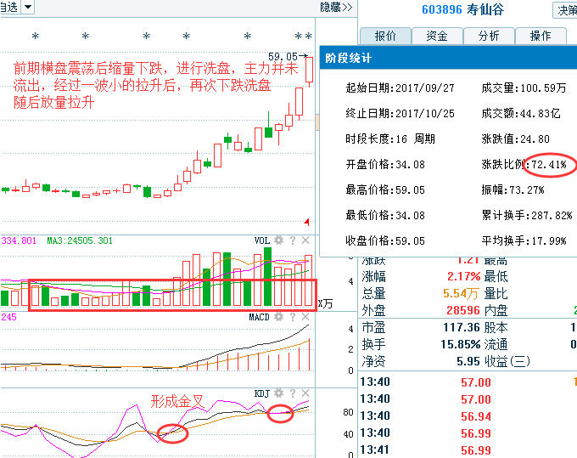Image resolution: width=577 pixels, height=458 pixels.
Task: Select 起始日期:2017/09/27 text
Action: pyautogui.click(x=400, y=88)
